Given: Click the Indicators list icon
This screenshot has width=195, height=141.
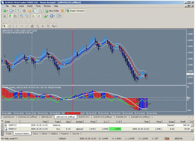Looking at the screenshot, I should [x=45, y=16].
